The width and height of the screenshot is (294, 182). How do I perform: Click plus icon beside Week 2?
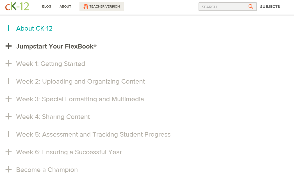9,81
